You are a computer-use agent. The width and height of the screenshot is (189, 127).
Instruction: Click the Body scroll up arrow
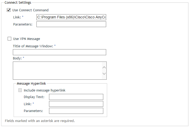tap(104, 68)
